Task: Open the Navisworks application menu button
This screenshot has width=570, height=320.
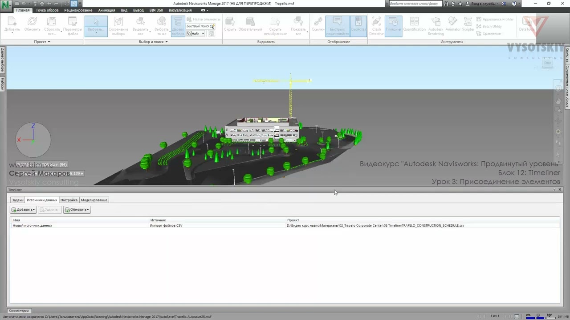Action: click(6, 5)
